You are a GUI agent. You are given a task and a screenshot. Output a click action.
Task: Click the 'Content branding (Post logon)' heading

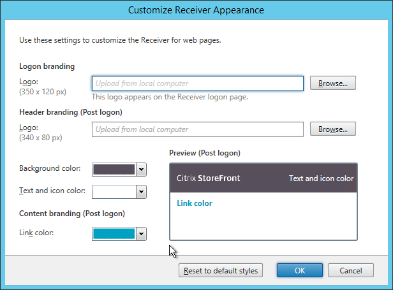click(x=72, y=214)
